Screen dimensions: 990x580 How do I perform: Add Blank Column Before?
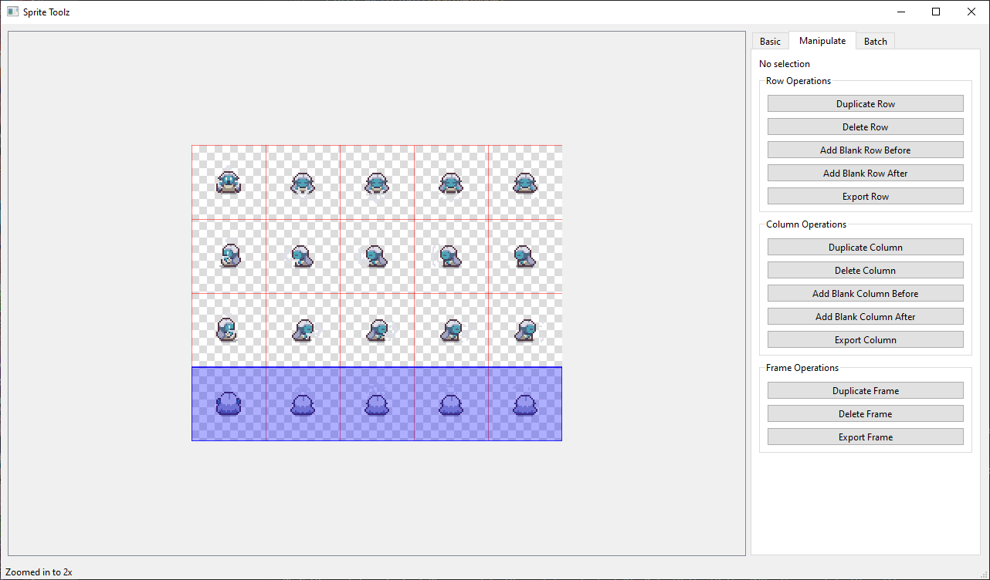click(x=865, y=293)
